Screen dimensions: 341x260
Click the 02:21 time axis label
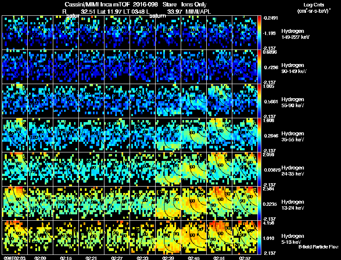pyautogui.click(x=92, y=258)
